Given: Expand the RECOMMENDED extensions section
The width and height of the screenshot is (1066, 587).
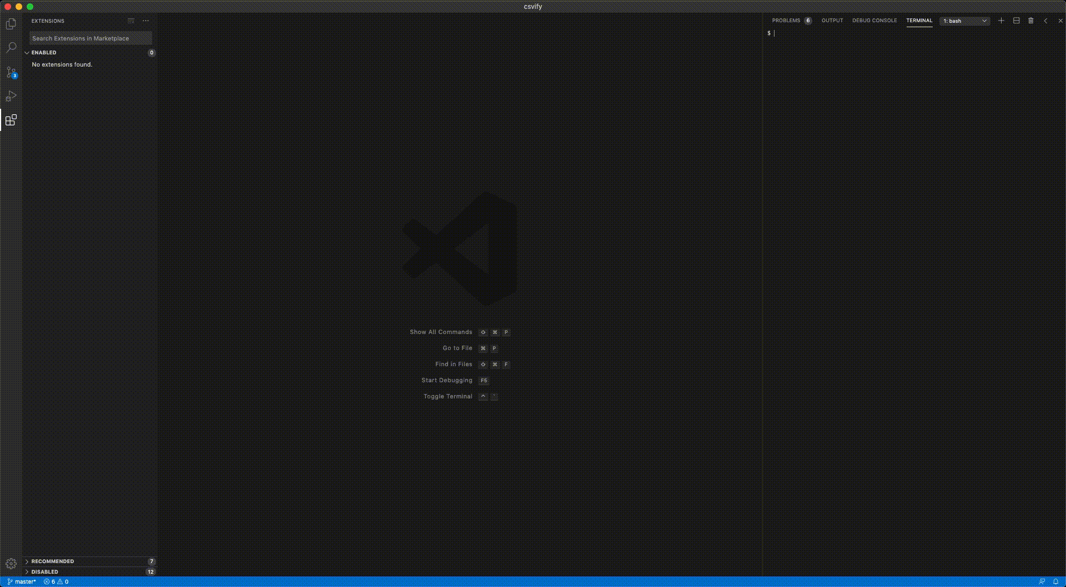Looking at the screenshot, I should coord(53,561).
